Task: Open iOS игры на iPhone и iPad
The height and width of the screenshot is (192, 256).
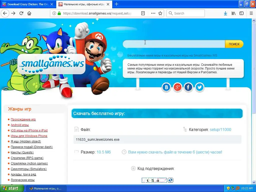Action: click(29, 130)
